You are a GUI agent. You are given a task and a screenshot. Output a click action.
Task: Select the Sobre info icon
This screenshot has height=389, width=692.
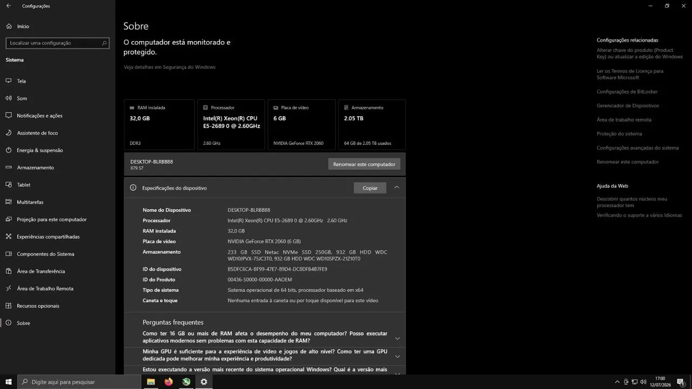pyautogui.click(x=8, y=323)
